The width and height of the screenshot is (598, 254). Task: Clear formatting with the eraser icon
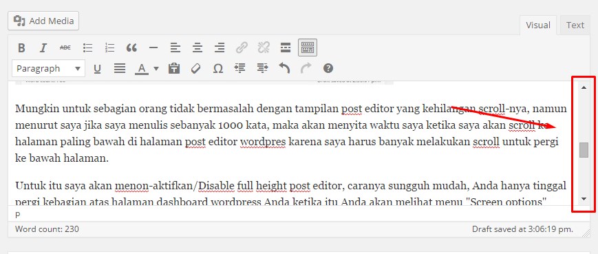click(195, 69)
